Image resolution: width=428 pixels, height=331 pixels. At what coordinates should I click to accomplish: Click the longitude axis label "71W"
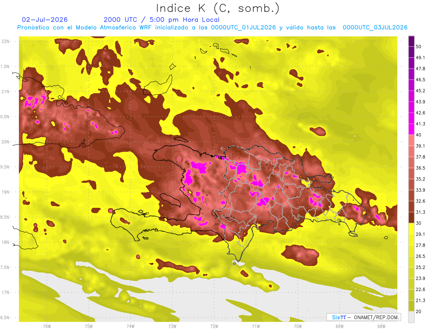click(256, 326)
